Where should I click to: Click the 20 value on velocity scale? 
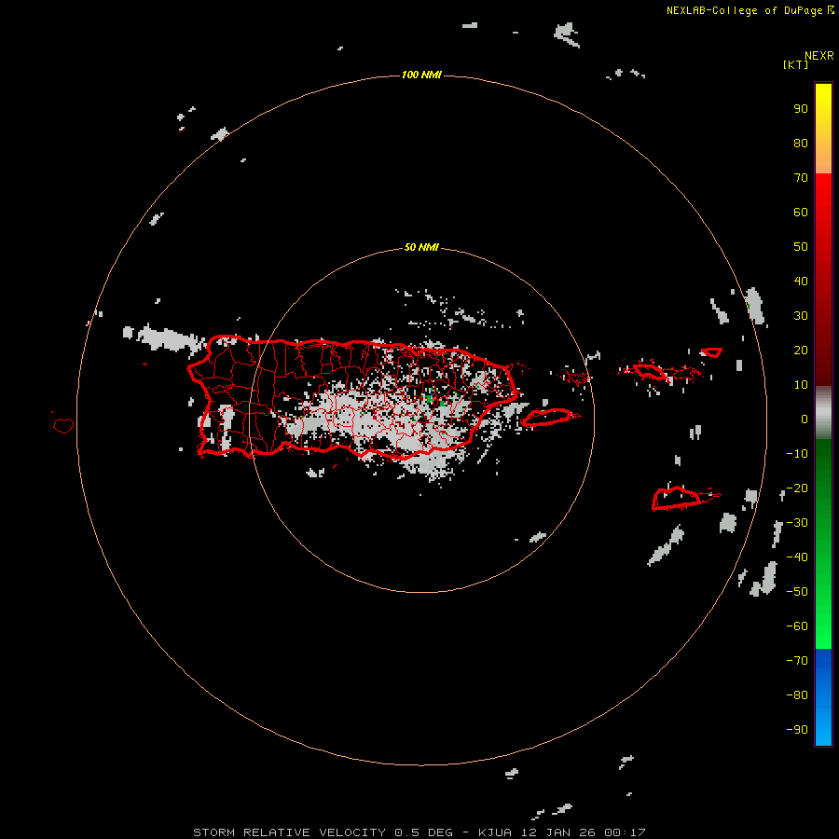[801, 351]
